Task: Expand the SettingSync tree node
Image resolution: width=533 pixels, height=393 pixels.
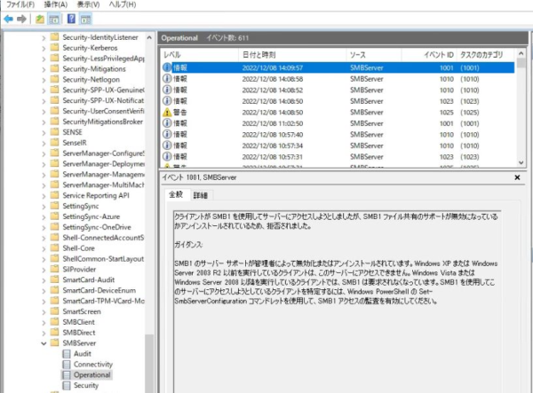Action: coord(44,207)
